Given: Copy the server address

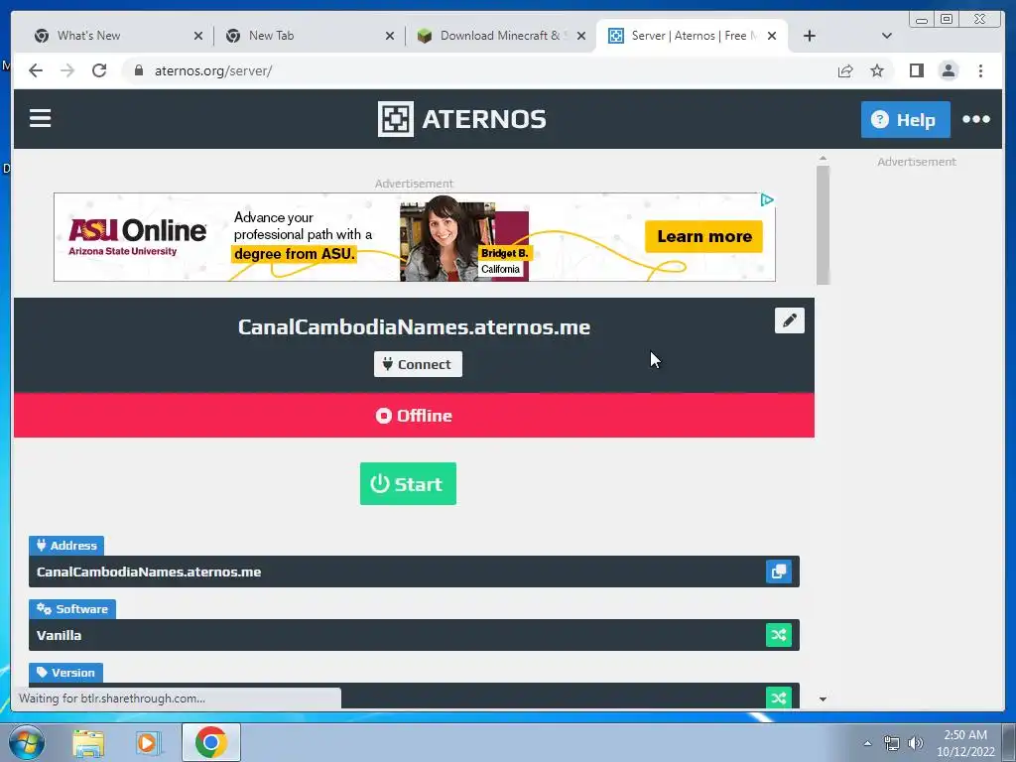Looking at the screenshot, I should tap(778, 571).
